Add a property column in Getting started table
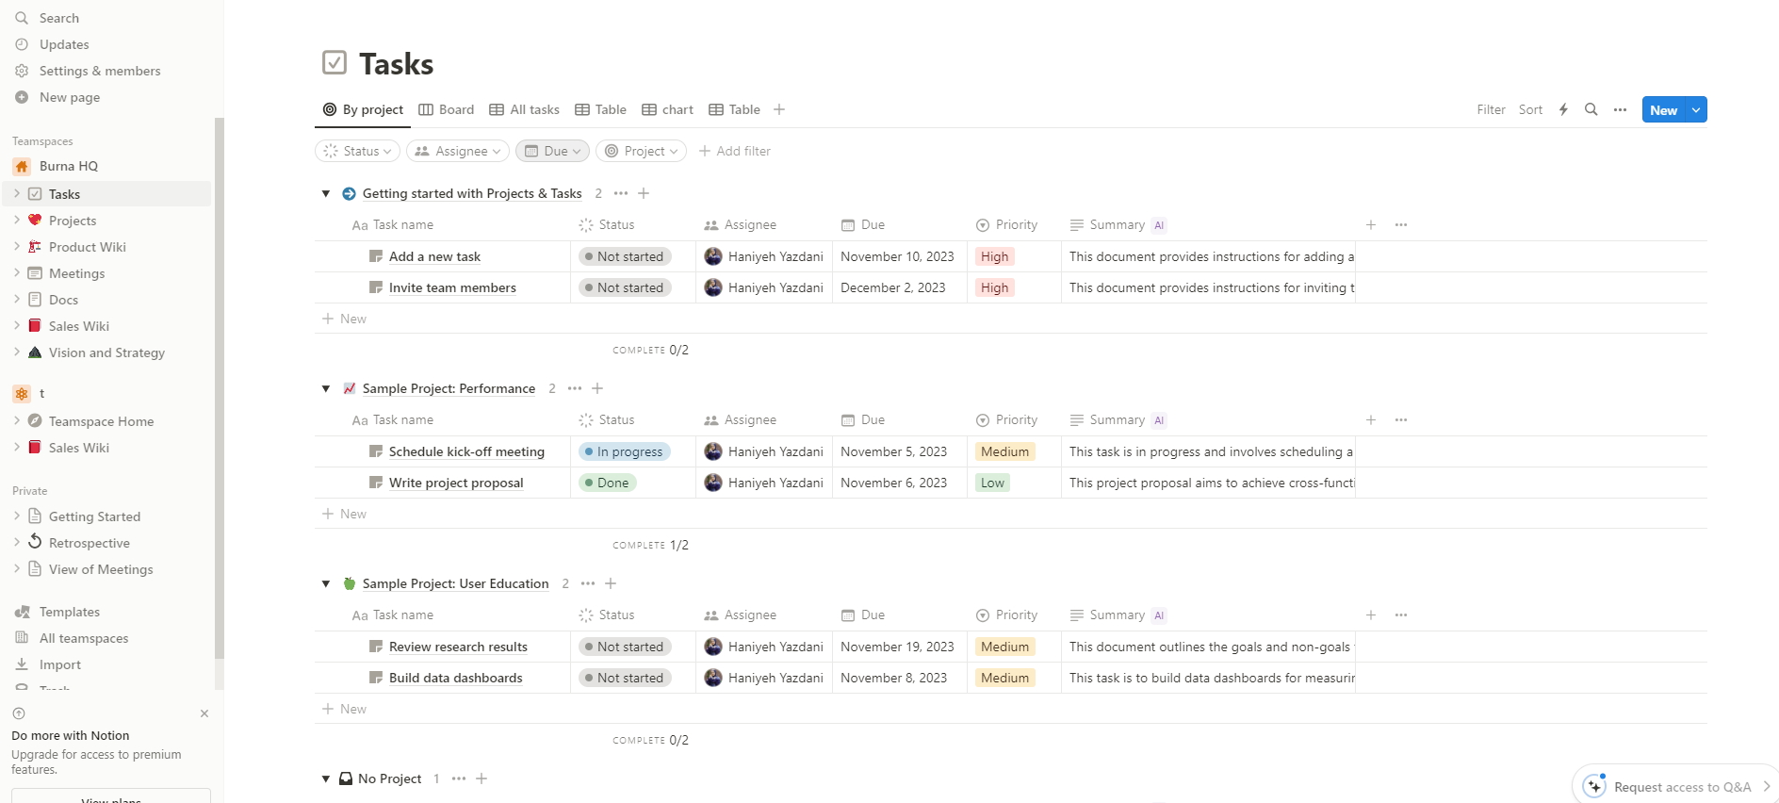Screen dimensions: 1779x803 point(1371,225)
